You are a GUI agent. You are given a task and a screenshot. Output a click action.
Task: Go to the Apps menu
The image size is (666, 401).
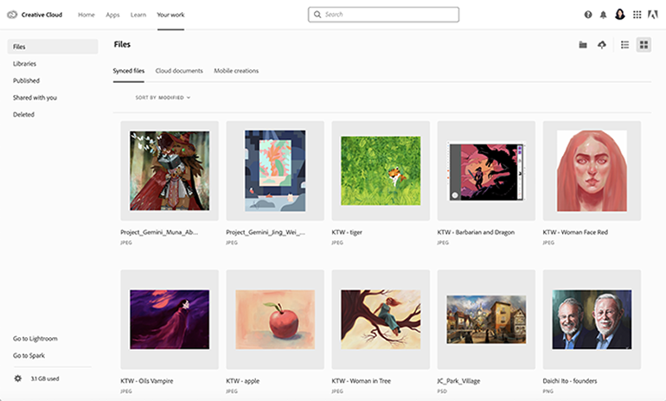click(x=112, y=15)
